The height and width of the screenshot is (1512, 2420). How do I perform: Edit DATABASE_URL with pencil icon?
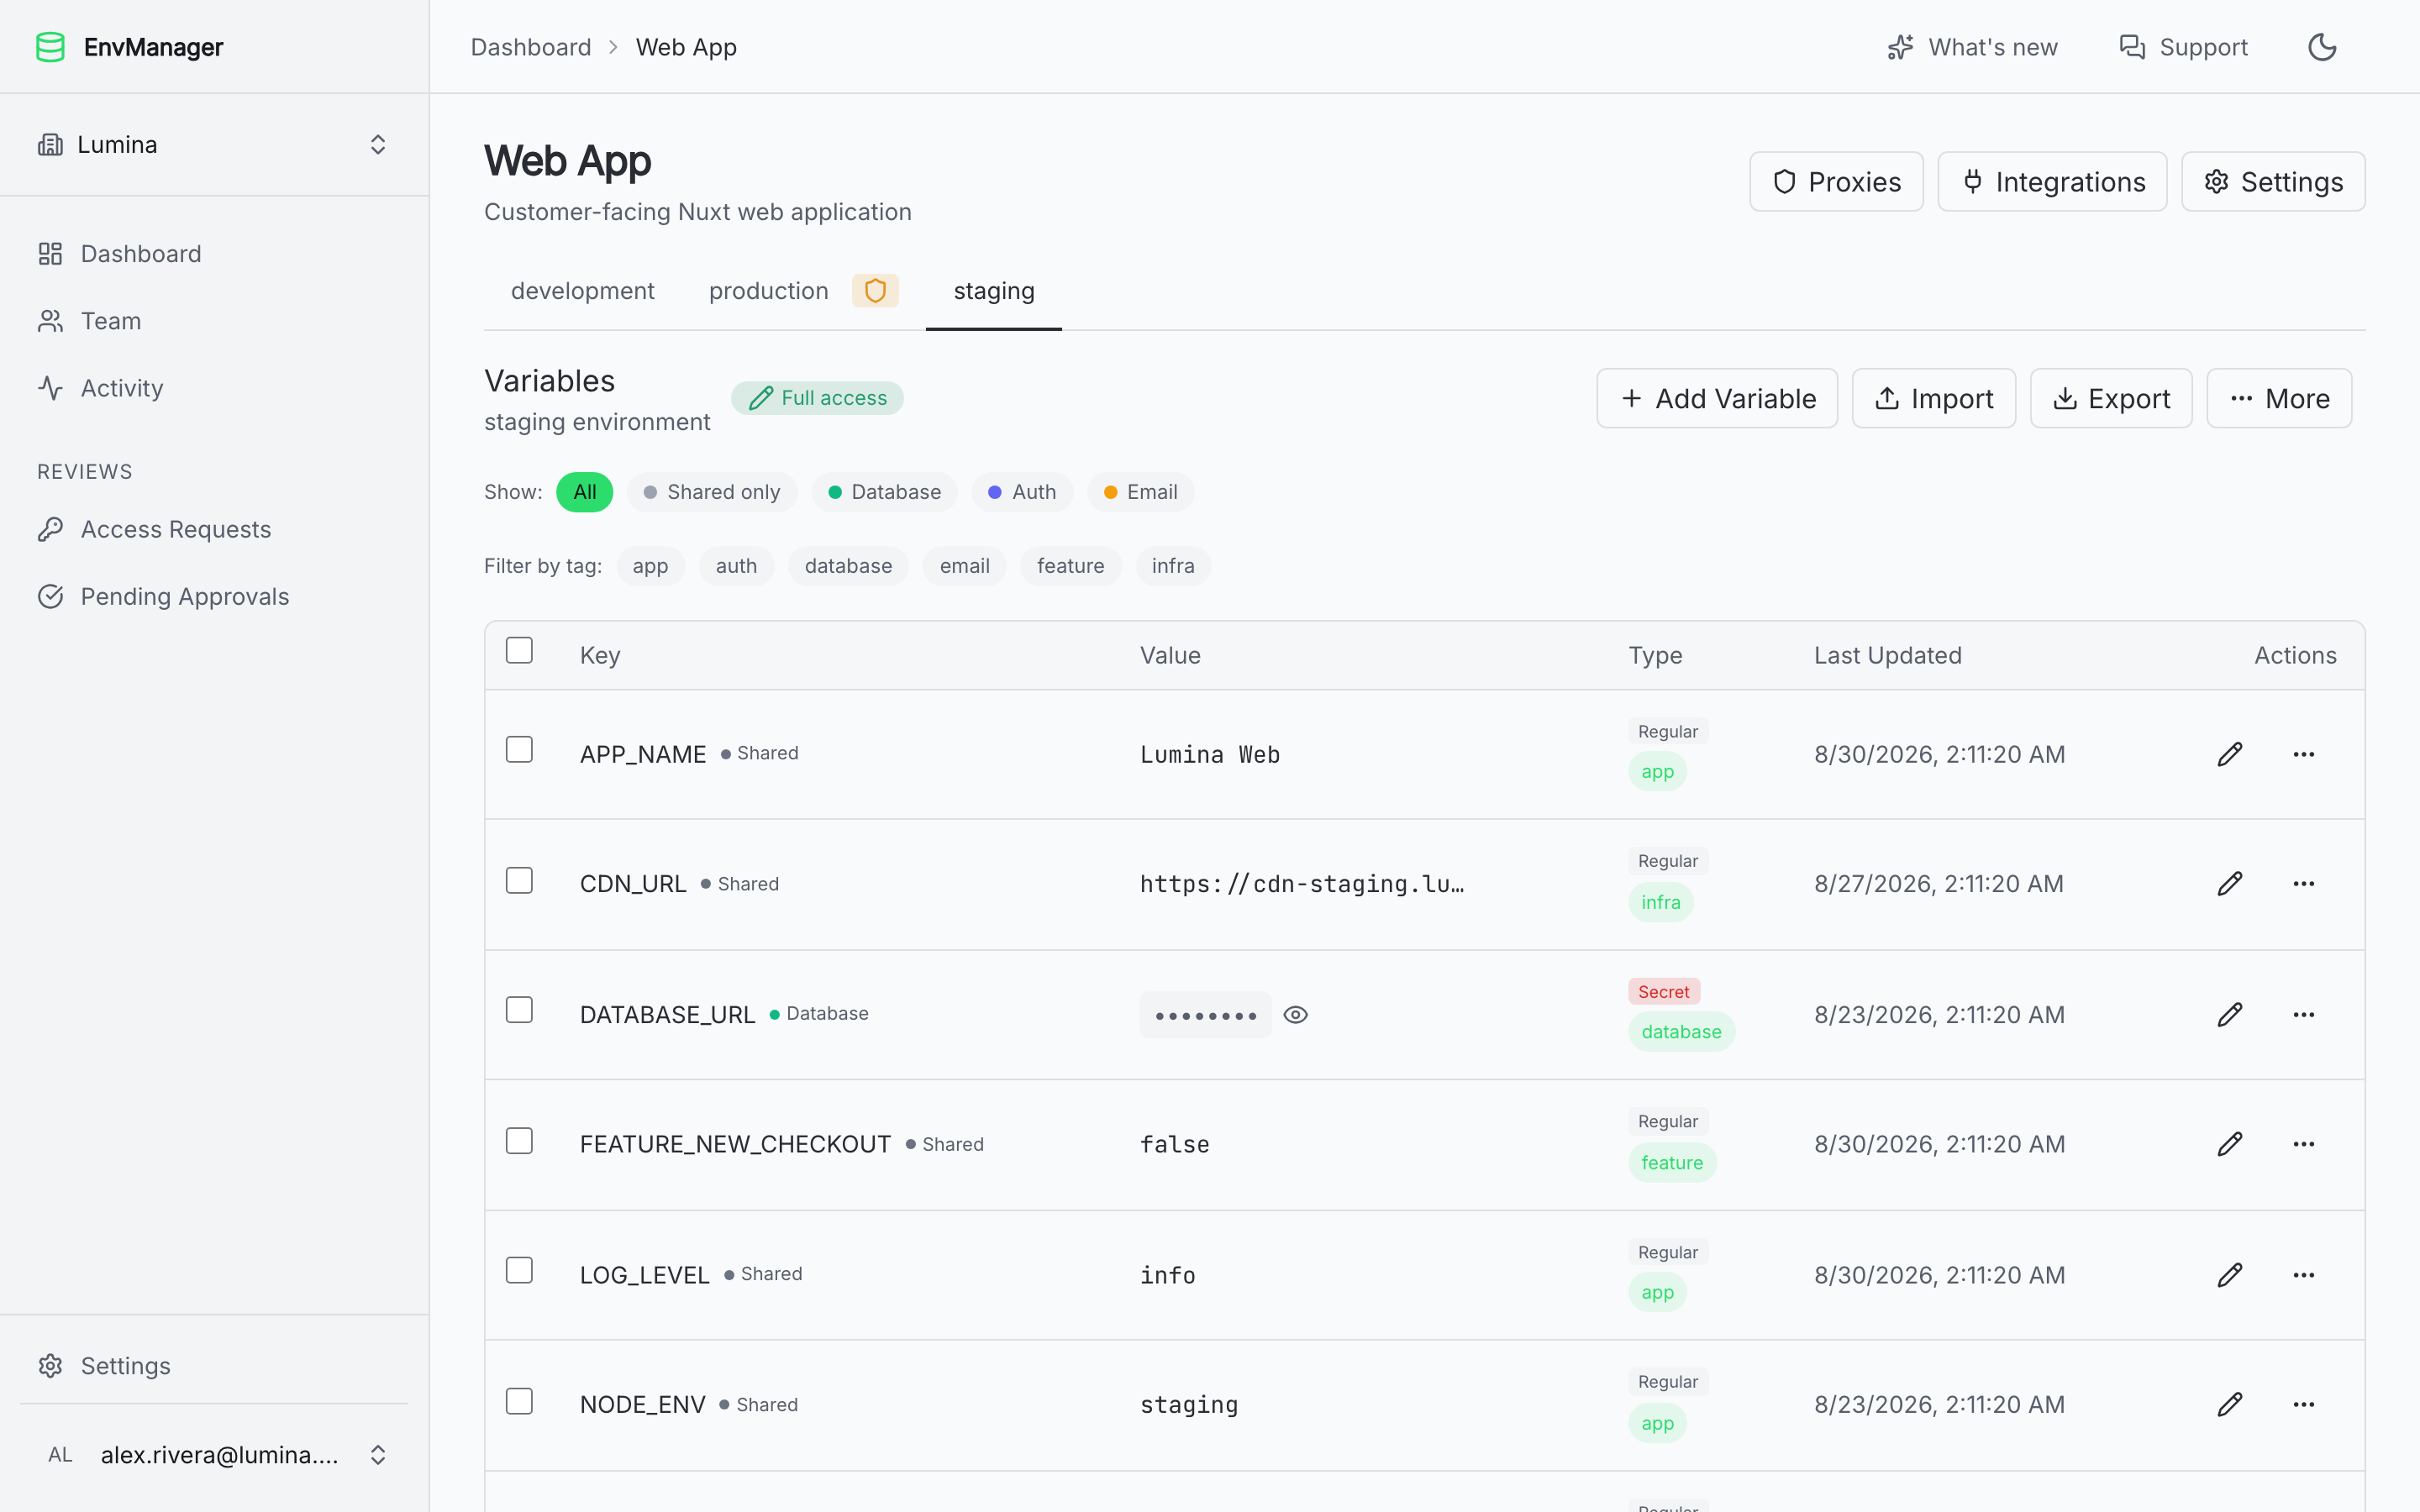(2230, 1015)
